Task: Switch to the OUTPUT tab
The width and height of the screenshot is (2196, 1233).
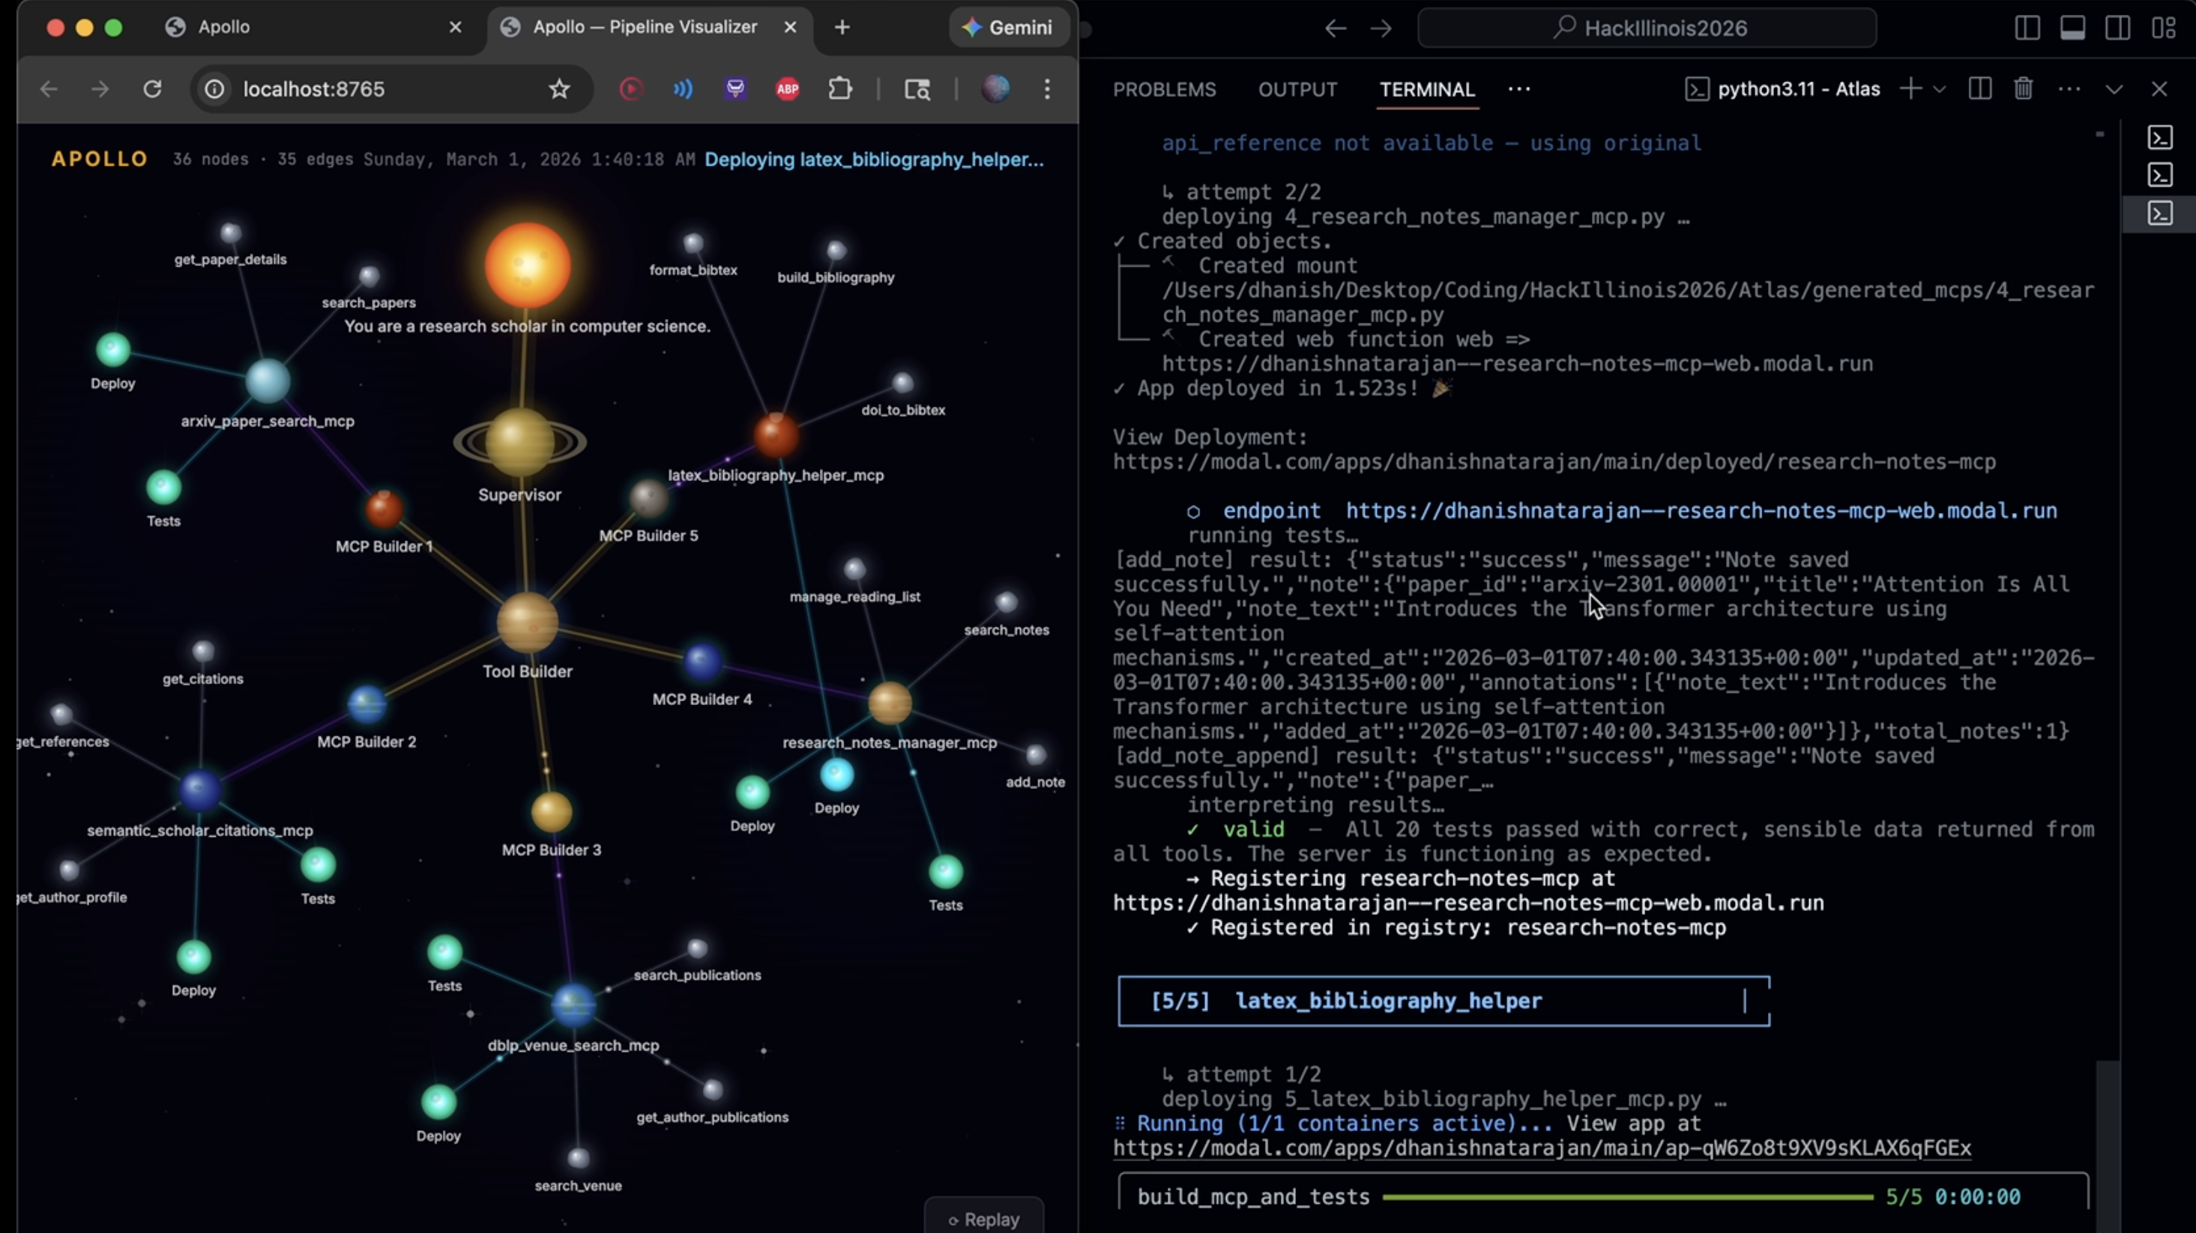Action: (1297, 89)
